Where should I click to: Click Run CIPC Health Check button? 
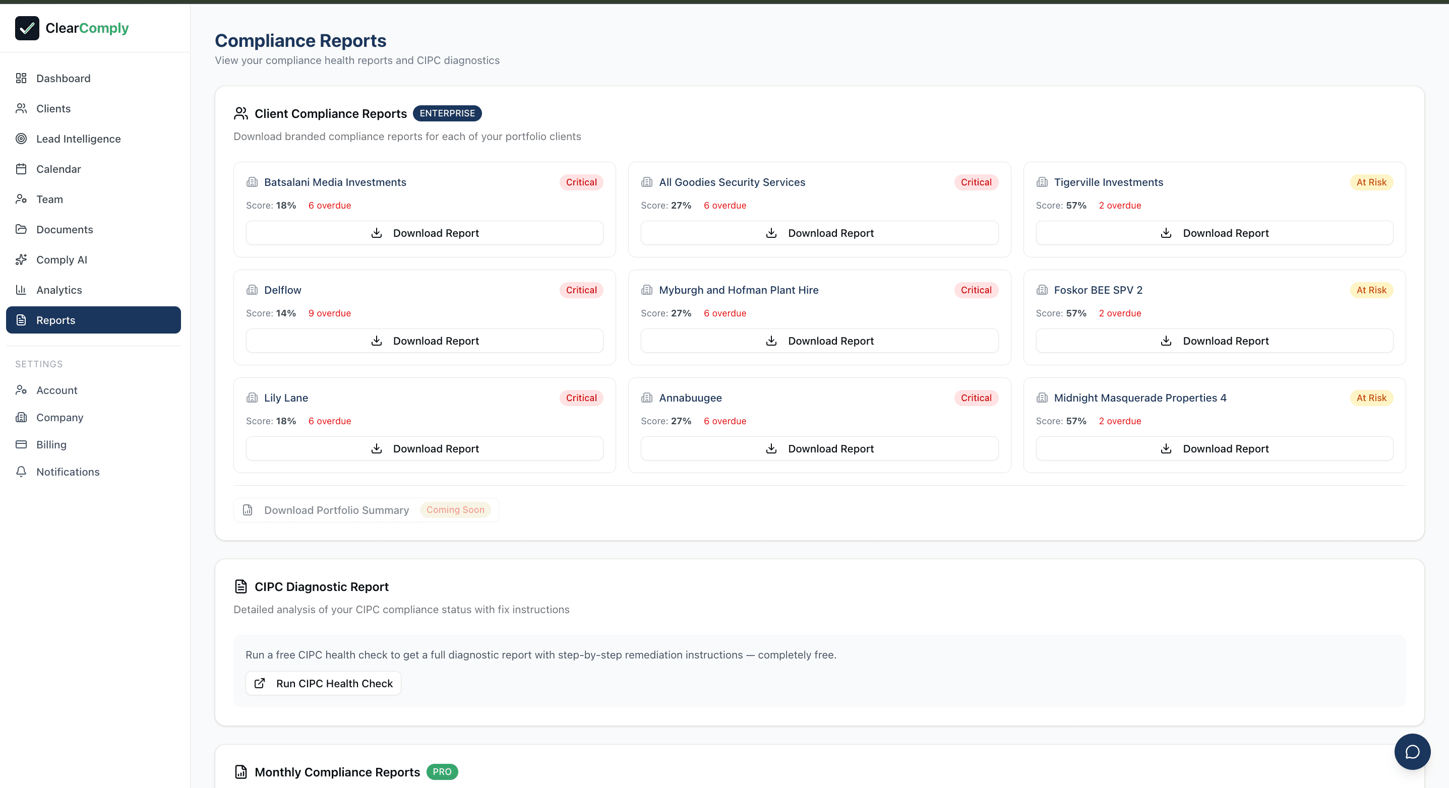pyautogui.click(x=324, y=684)
